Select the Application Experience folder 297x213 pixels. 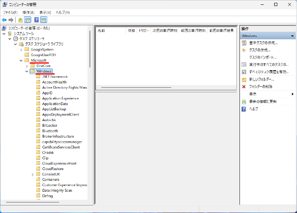61,98
